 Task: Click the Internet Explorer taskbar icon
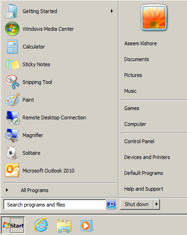point(41,225)
